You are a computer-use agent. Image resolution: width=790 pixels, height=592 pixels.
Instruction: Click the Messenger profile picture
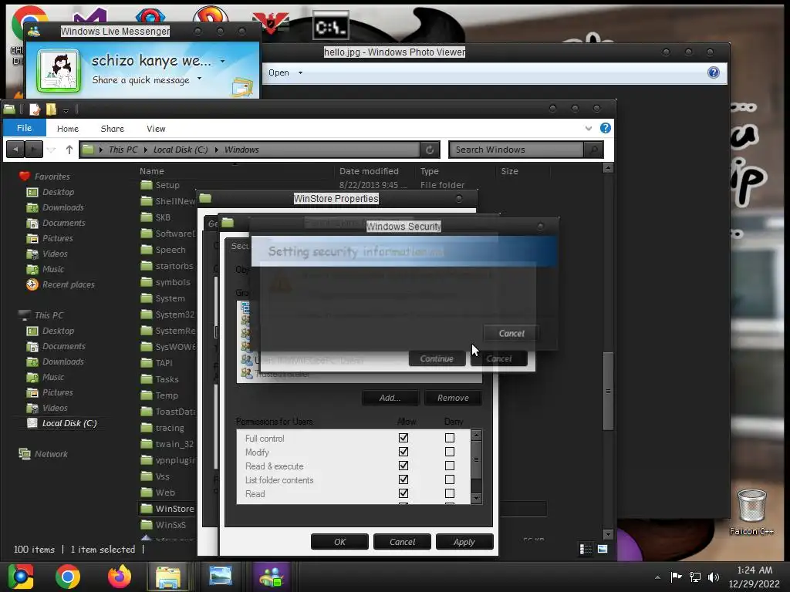pos(59,70)
